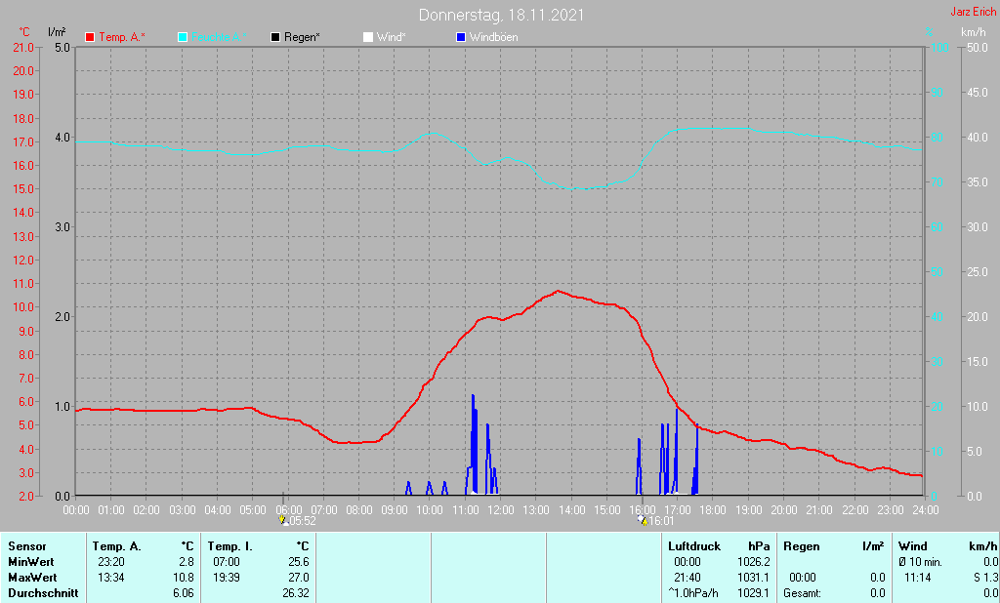Click the '°C' axis unit label above chart

(24, 32)
